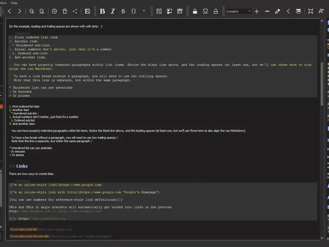Switch to the previous workspace
This screenshot has height=247, width=329.
tap(288, 12)
